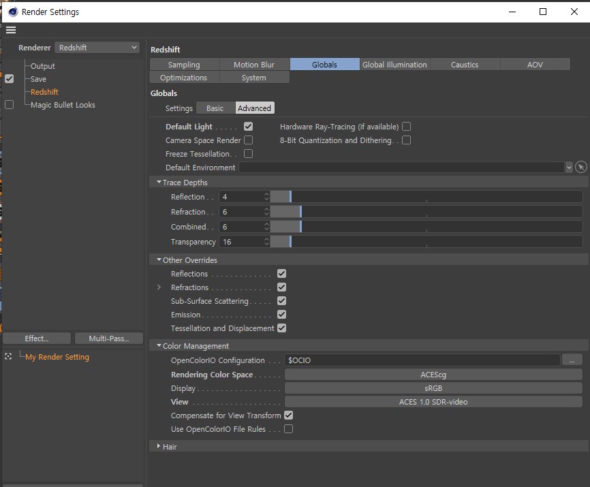Click the OpenColorIO Configuration input field

click(422, 360)
